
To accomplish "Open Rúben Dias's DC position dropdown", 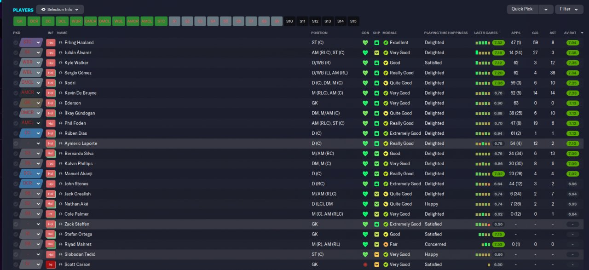I will (39, 133).
